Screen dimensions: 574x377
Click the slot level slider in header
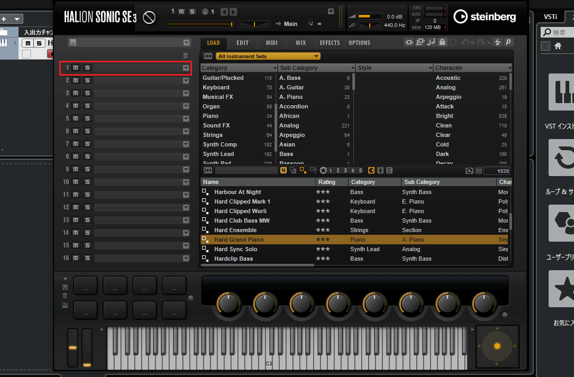click(x=199, y=24)
